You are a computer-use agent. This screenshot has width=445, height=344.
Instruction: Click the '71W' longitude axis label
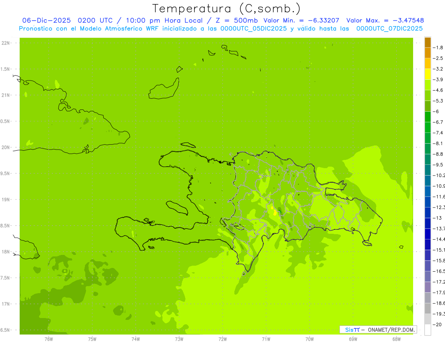266,339
